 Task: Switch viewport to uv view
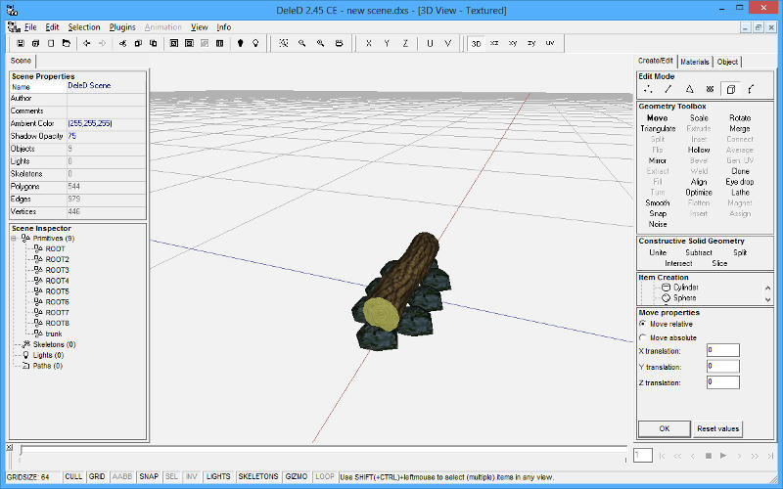[x=550, y=43]
